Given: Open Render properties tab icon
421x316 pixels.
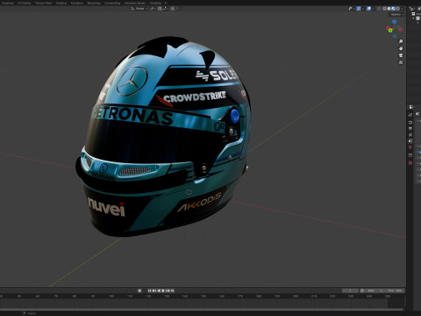Looking at the screenshot, I should 410,122.
